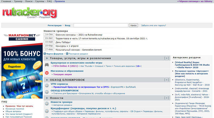Screen dimensions: 214x118
Task: Click the MarathonBet Casino banner logo
Action: (x=22, y=37)
